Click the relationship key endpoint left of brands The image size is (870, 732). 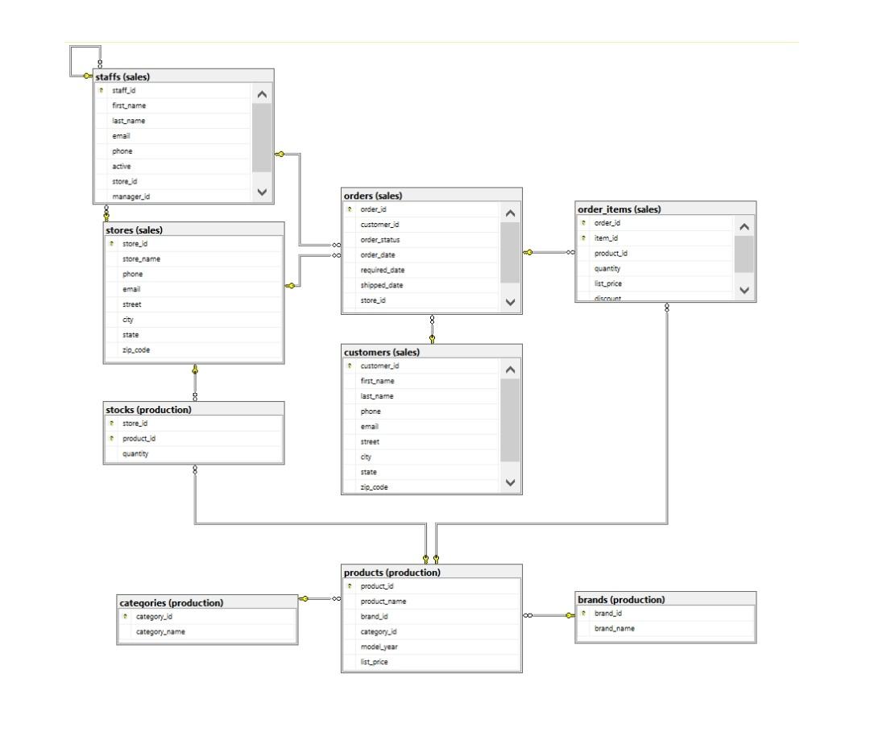(570, 615)
